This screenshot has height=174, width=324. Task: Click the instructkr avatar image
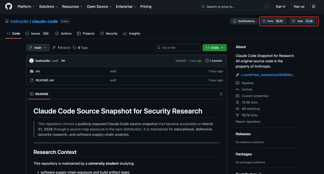[31, 61]
